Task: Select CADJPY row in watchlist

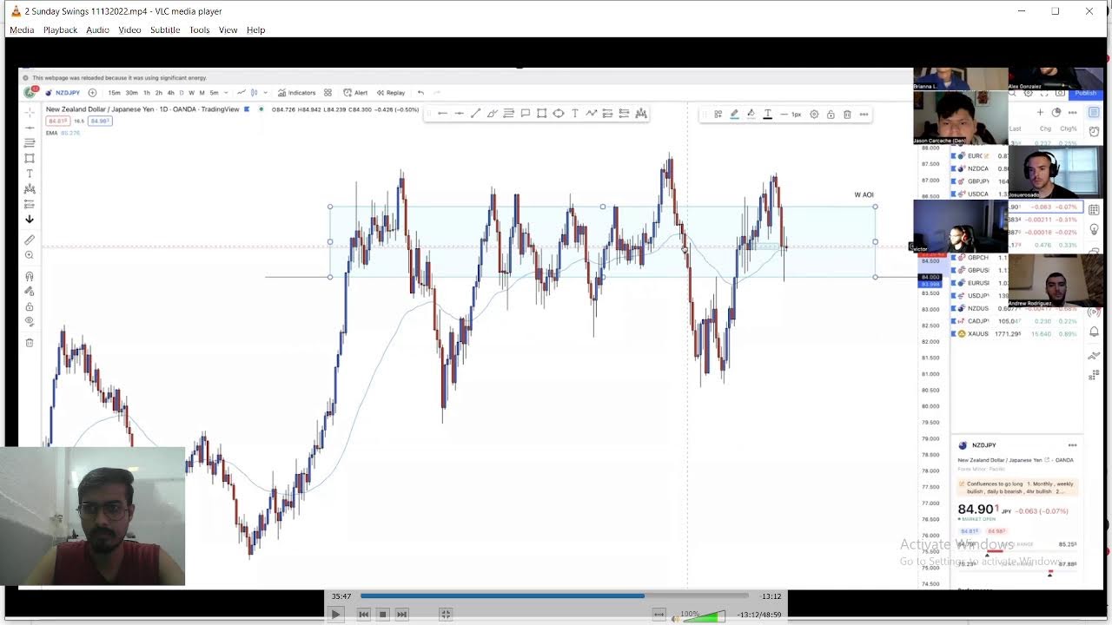Action: point(1016,321)
